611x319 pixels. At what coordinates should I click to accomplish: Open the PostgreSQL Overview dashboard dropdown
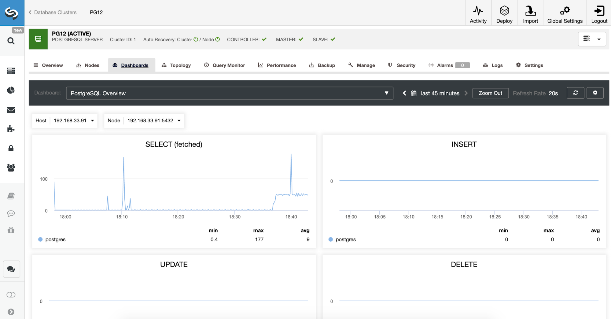point(230,93)
